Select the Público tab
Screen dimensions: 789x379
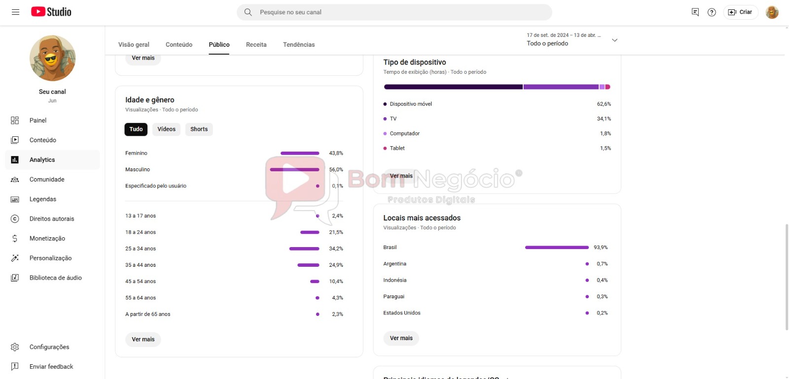tap(219, 45)
